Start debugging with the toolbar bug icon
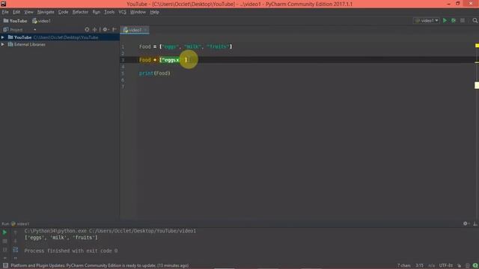 [x=454, y=20]
